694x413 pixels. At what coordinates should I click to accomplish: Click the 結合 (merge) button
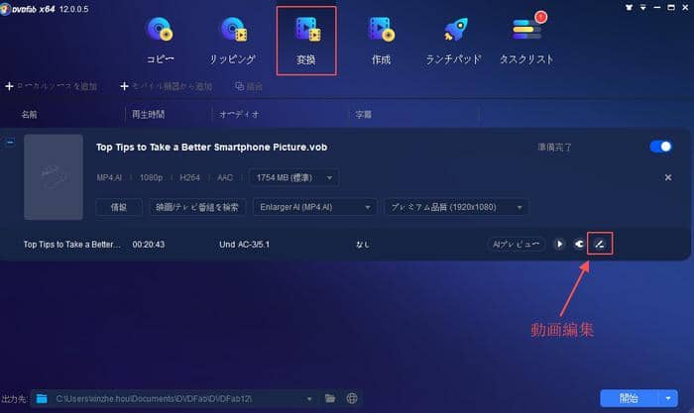coord(249,86)
